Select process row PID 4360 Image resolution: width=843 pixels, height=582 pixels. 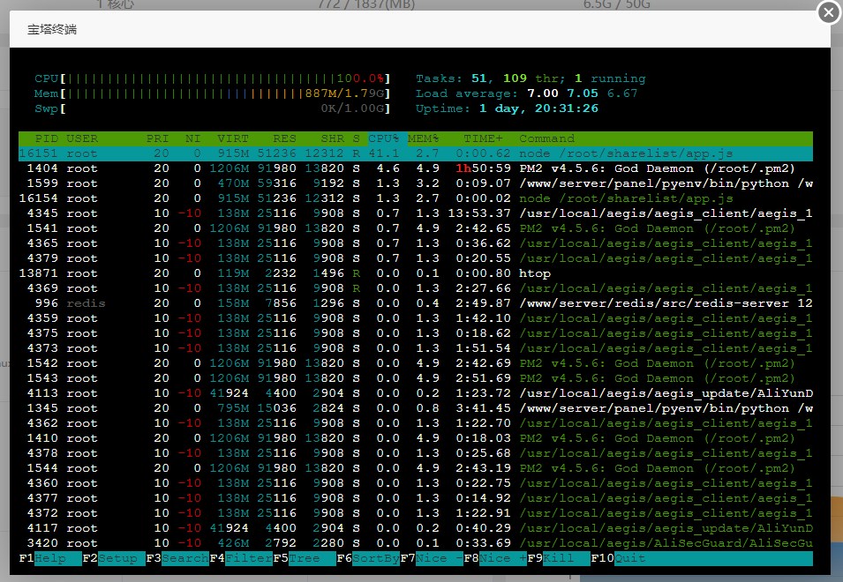[x=416, y=484]
